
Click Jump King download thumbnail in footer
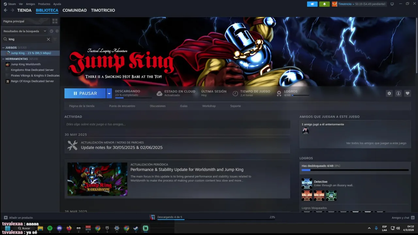point(152,217)
